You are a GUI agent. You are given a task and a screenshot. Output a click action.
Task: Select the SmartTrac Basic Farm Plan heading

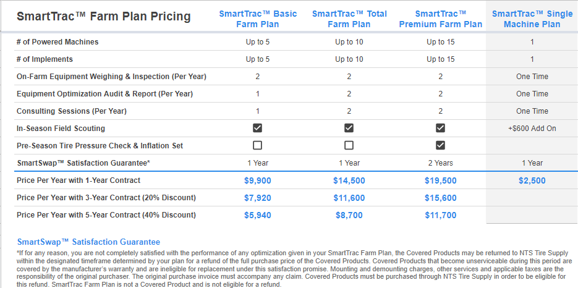point(258,19)
